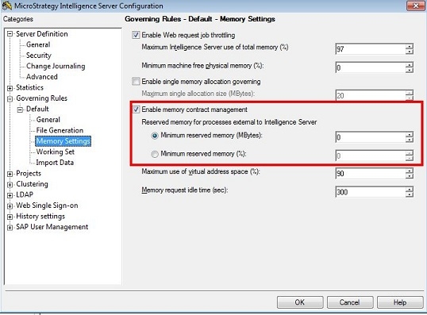Collapse the Server Definition tree node
427x315 pixels.
10,34
